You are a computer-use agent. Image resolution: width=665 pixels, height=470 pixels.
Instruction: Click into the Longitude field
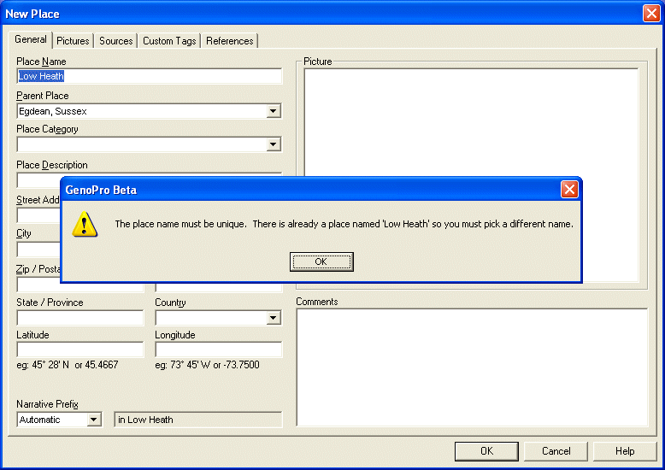[218, 350]
